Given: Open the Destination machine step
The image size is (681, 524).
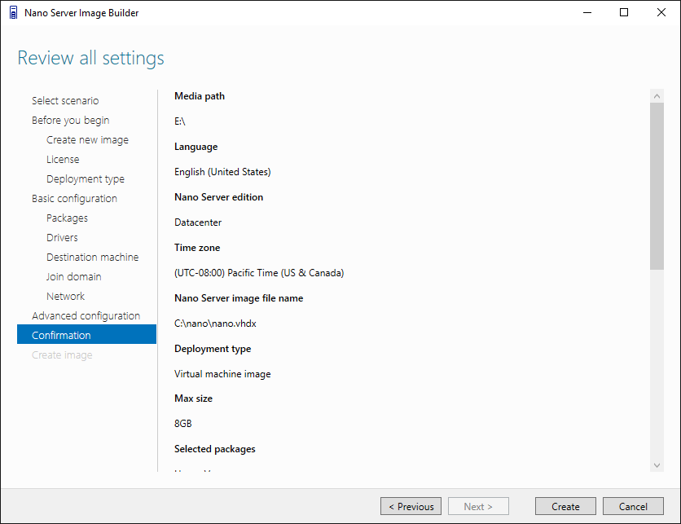Looking at the screenshot, I should (x=93, y=258).
